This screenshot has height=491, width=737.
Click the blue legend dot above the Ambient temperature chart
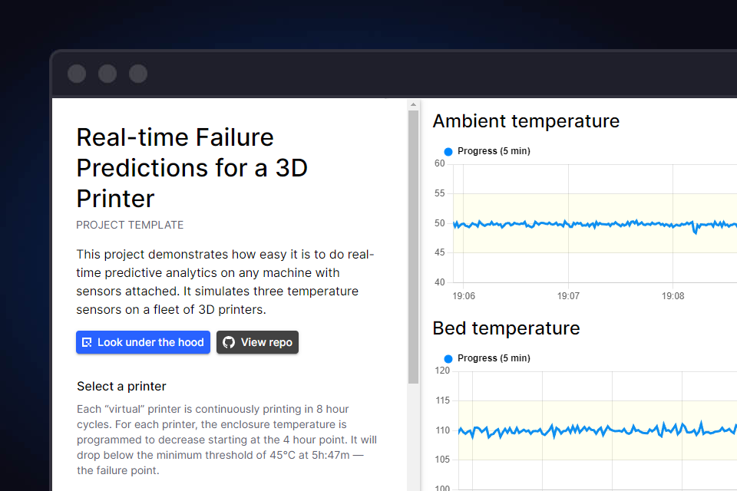pyautogui.click(x=448, y=151)
